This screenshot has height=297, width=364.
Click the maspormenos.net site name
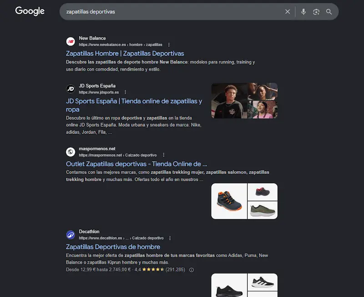[x=97, y=149]
